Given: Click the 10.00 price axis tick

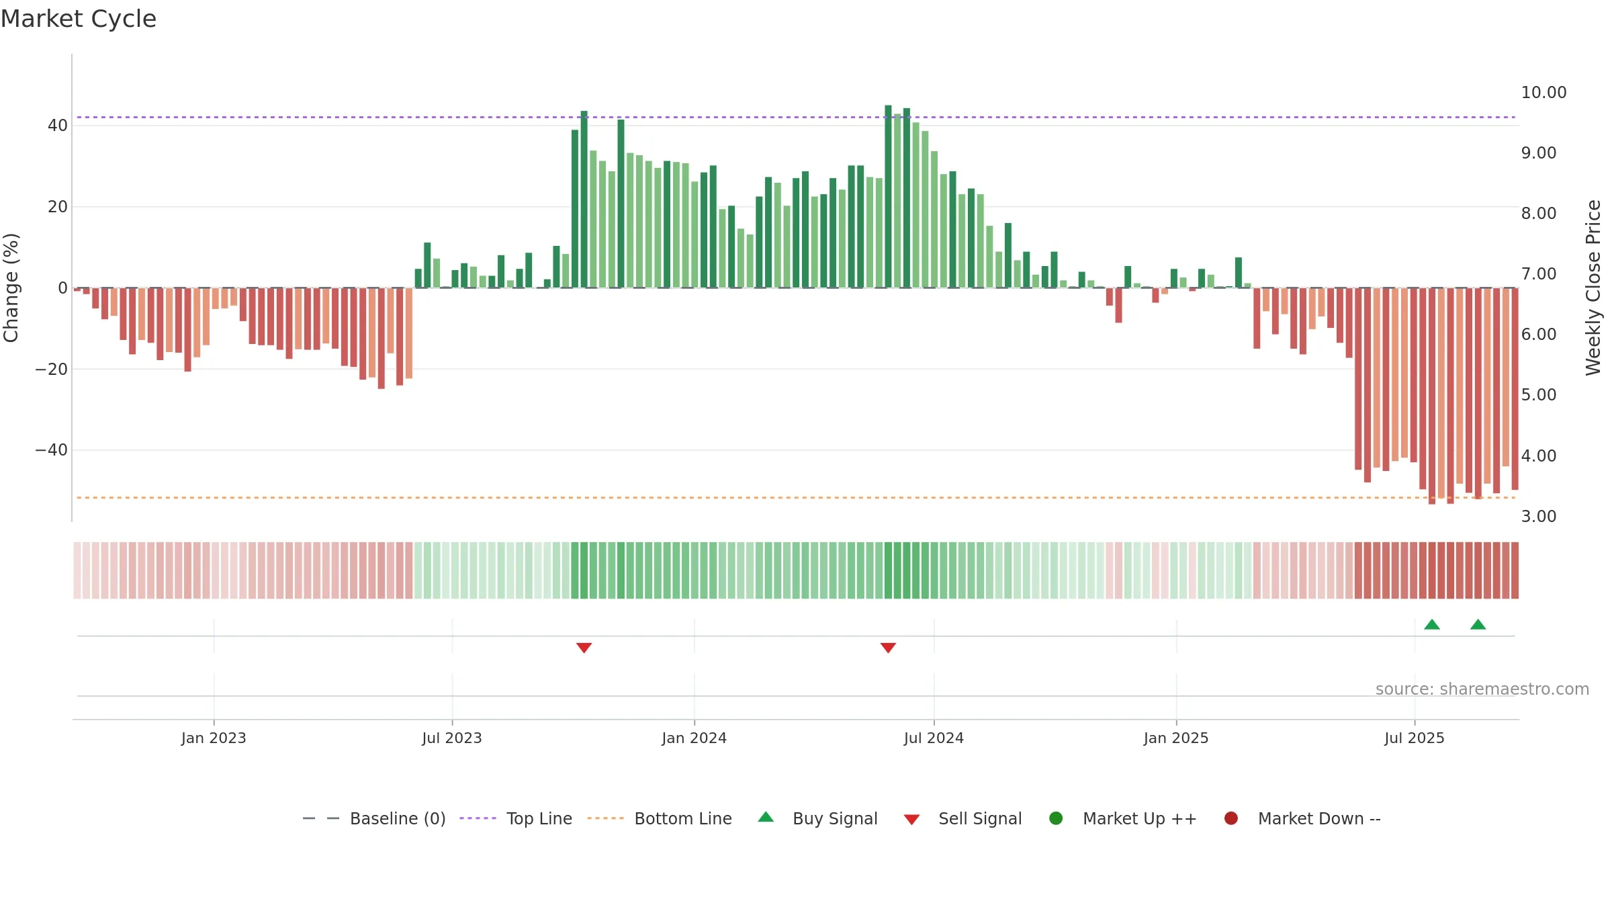Looking at the screenshot, I should pyautogui.click(x=1543, y=93).
